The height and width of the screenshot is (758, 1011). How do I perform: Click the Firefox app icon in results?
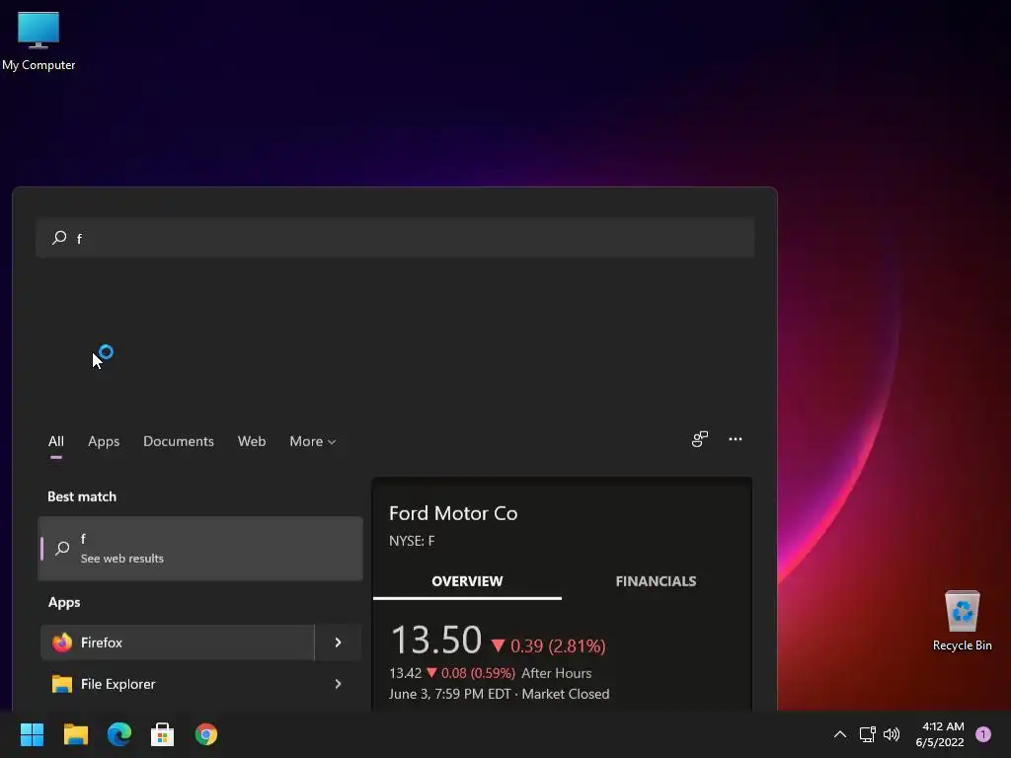[x=62, y=643]
